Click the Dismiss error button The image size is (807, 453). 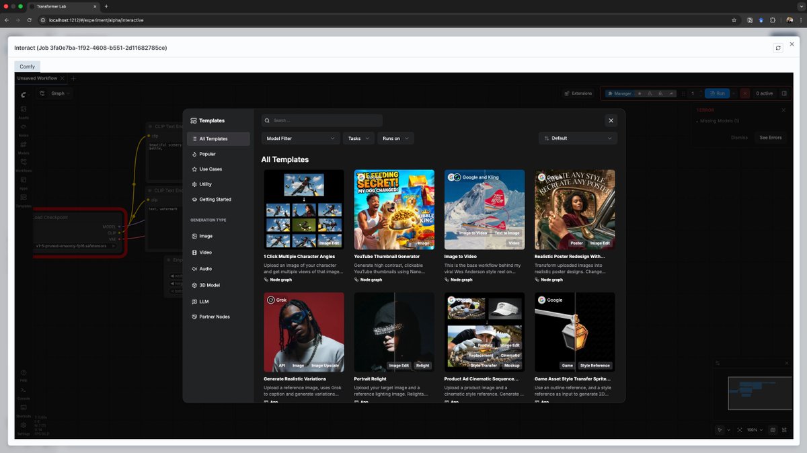coord(739,138)
